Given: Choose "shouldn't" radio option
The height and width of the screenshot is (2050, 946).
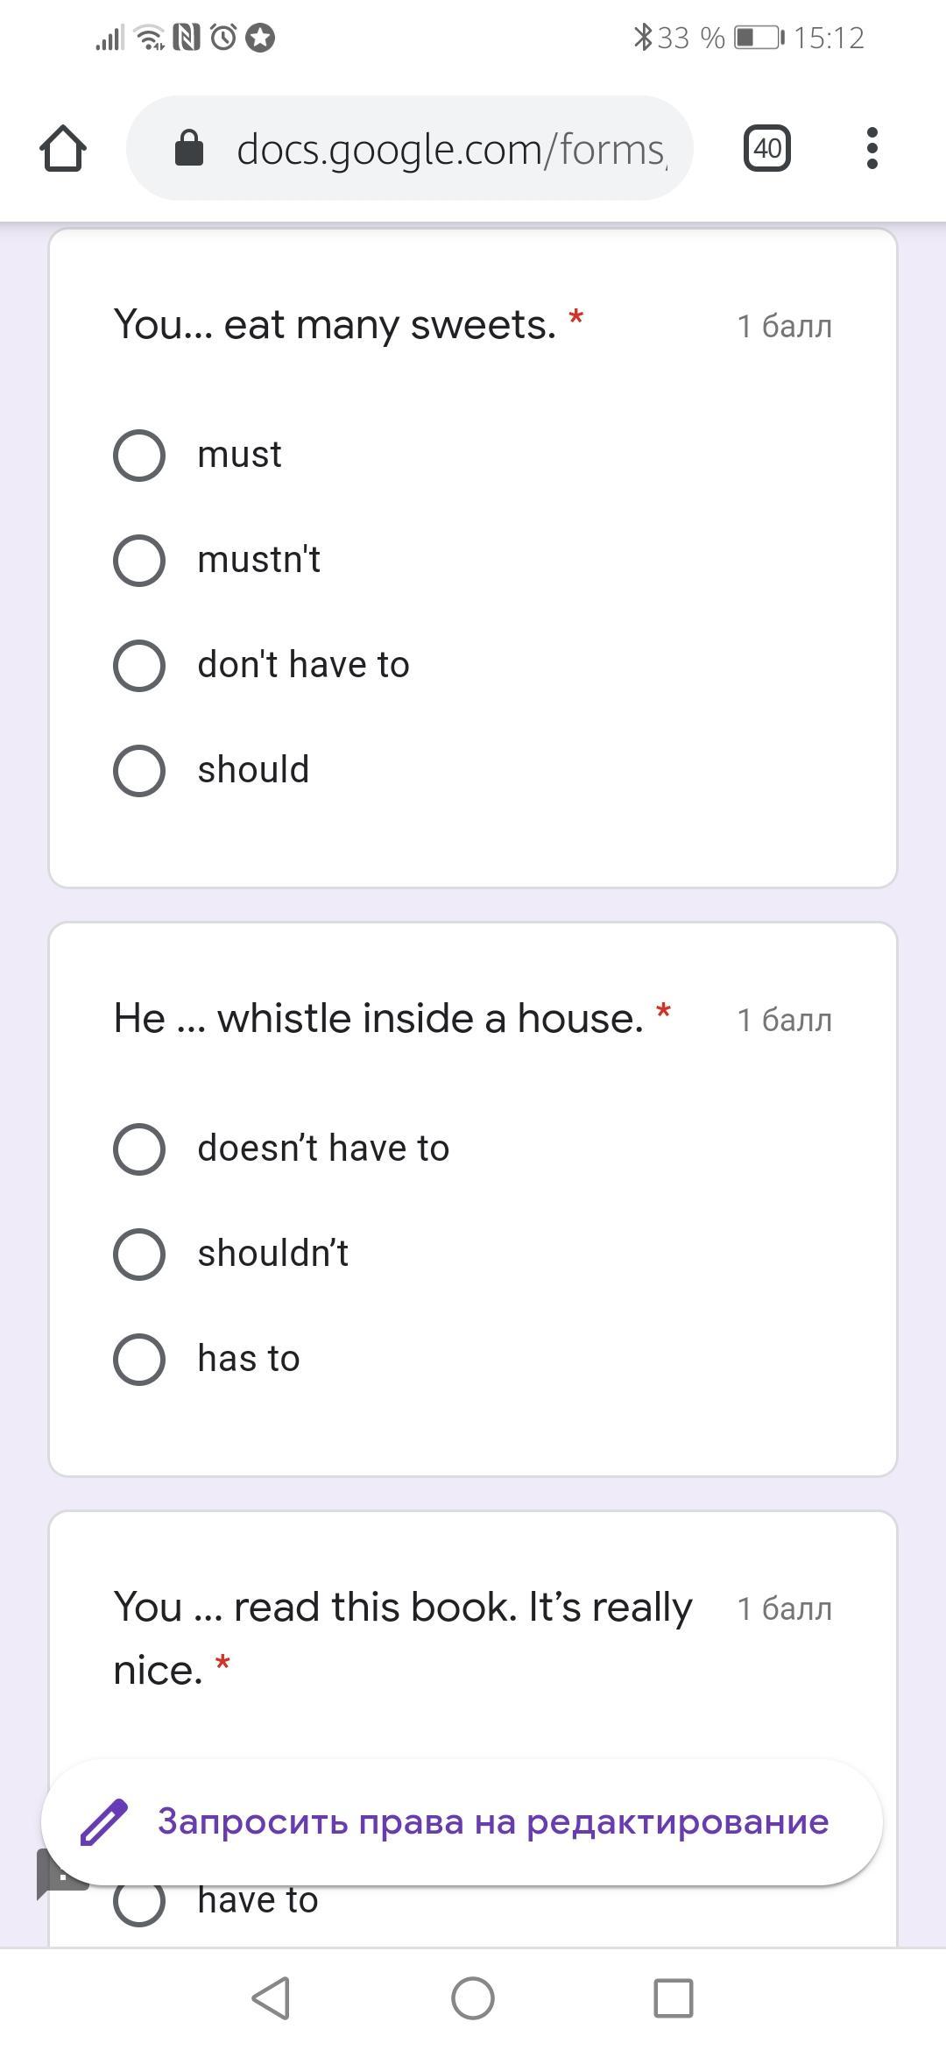Looking at the screenshot, I should (139, 1255).
